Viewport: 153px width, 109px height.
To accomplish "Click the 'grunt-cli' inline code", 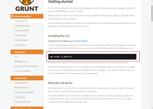I will coord(69,67).
